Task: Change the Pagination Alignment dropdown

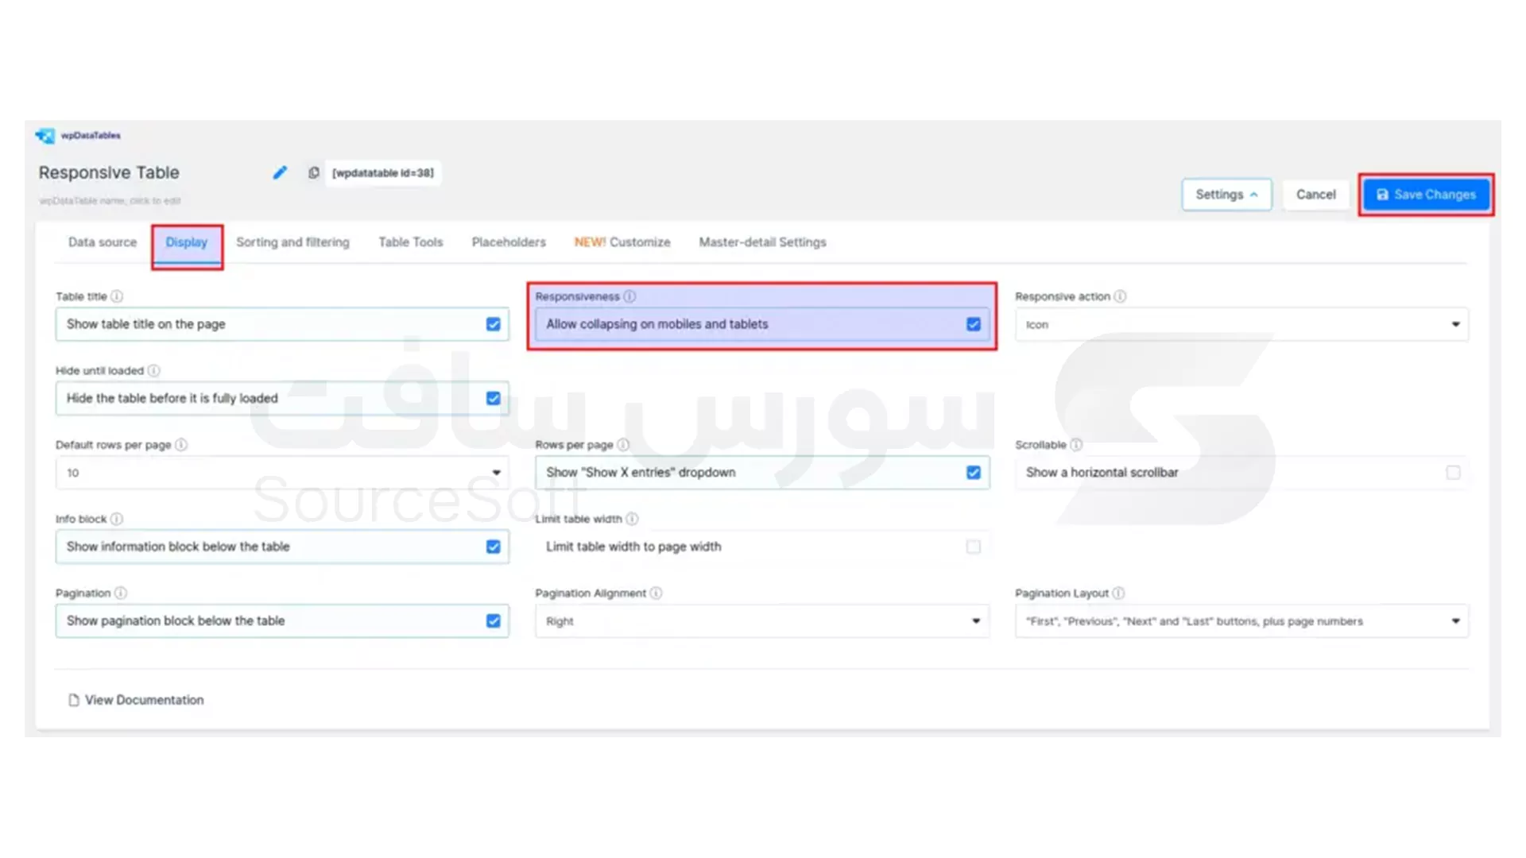Action: click(x=976, y=620)
